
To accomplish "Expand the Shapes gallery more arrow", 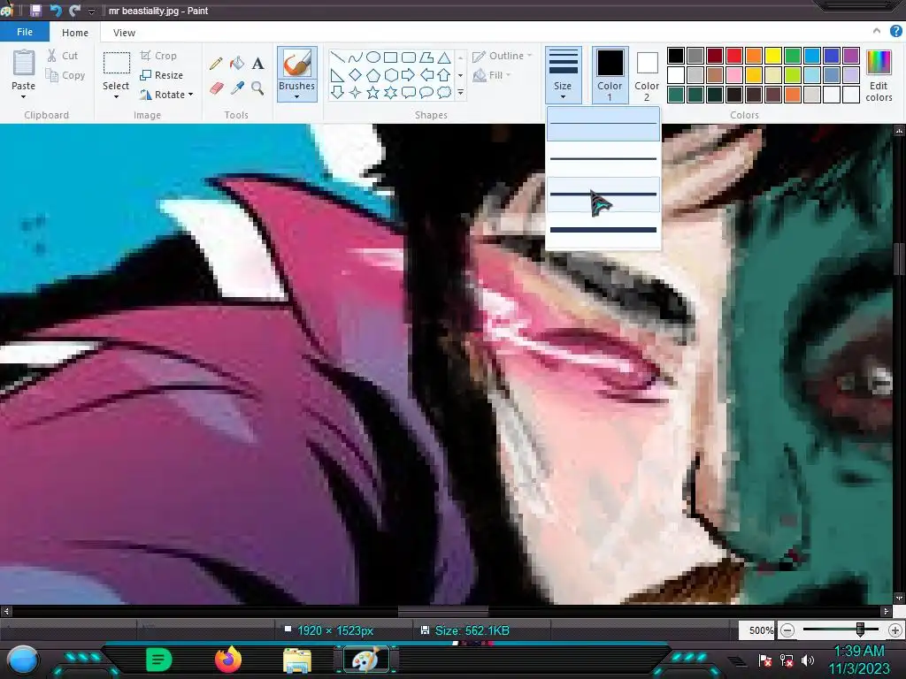I will click(x=460, y=92).
